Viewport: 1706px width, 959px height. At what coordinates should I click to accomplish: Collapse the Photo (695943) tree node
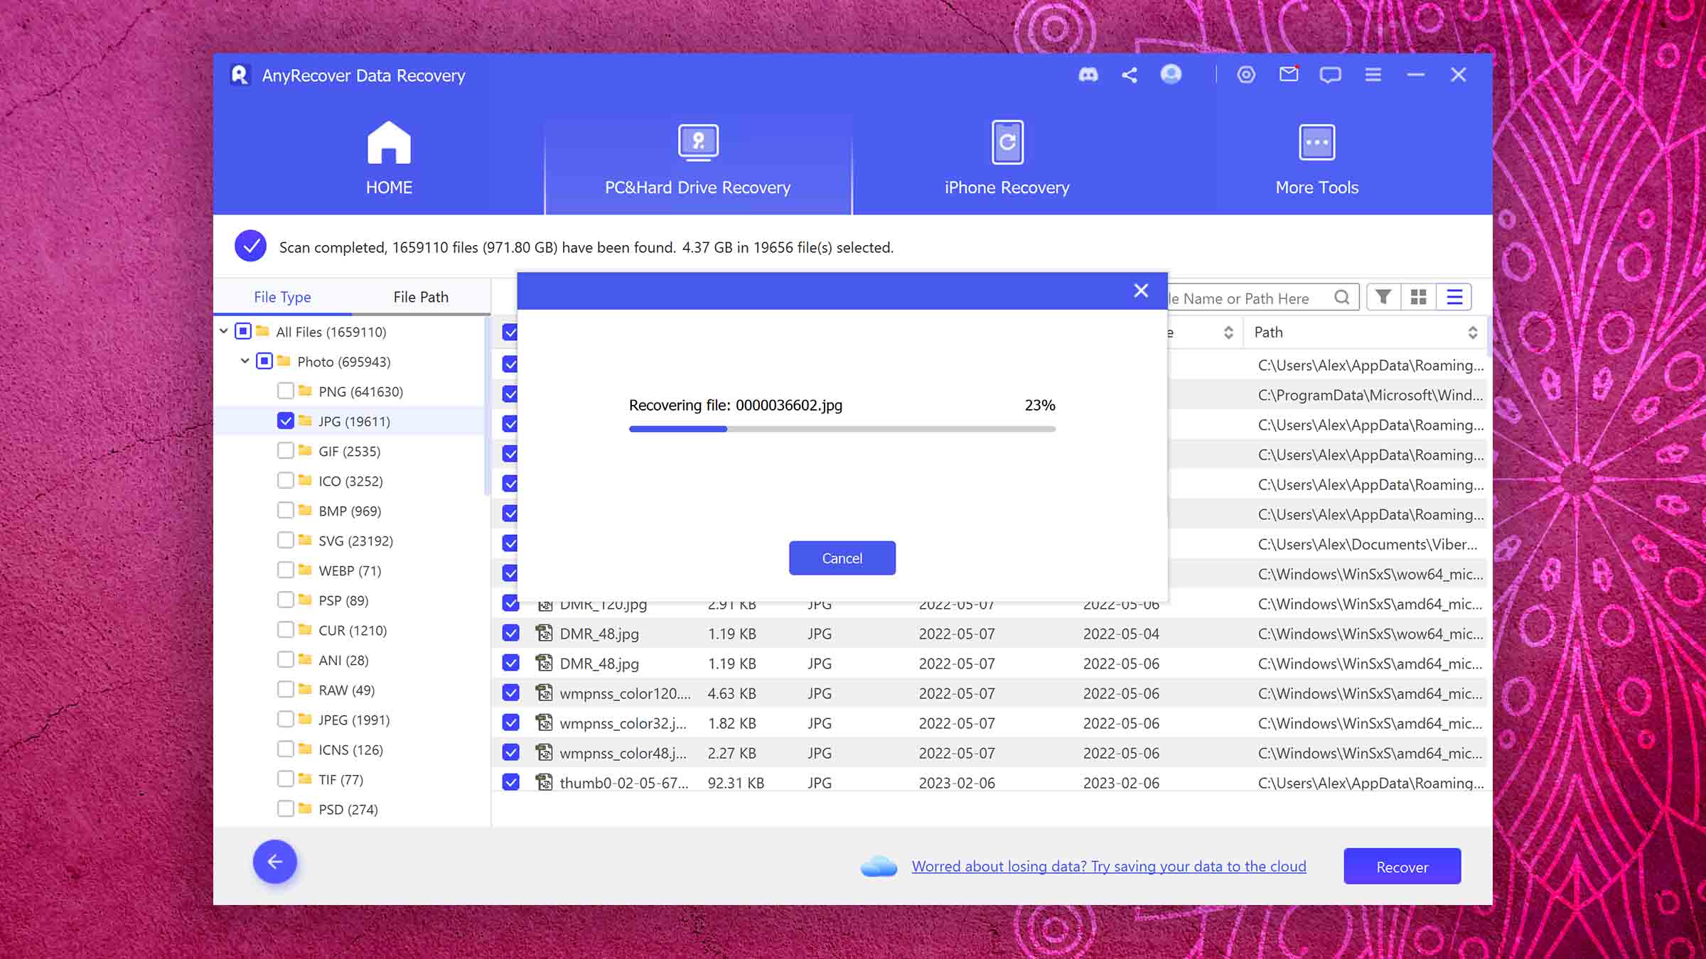click(x=245, y=361)
